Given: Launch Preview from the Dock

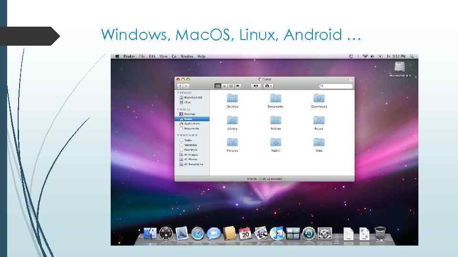Looking at the screenshot, I should [x=261, y=233].
